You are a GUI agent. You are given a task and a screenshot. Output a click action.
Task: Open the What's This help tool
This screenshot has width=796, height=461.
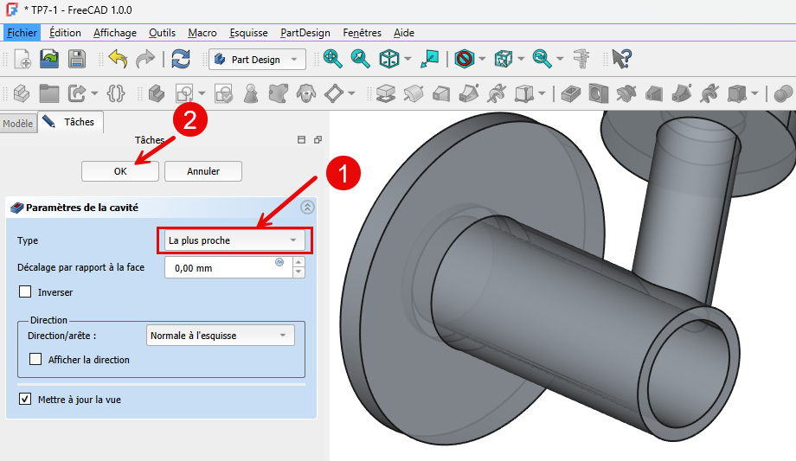pyautogui.click(x=621, y=59)
